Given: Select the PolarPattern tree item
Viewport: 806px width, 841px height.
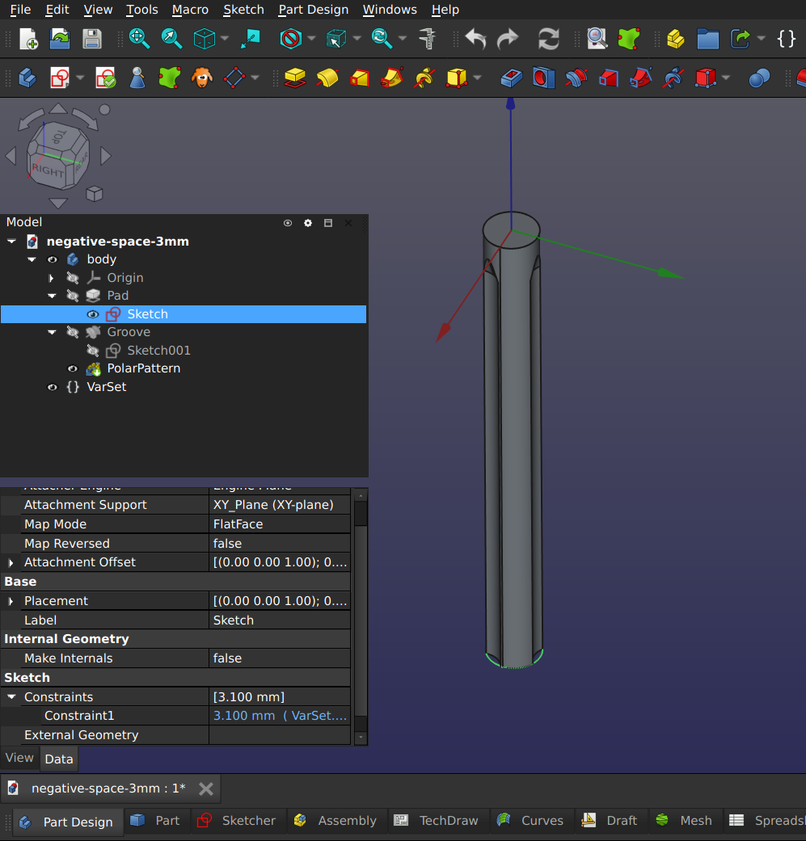Looking at the screenshot, I should (143, 368).
